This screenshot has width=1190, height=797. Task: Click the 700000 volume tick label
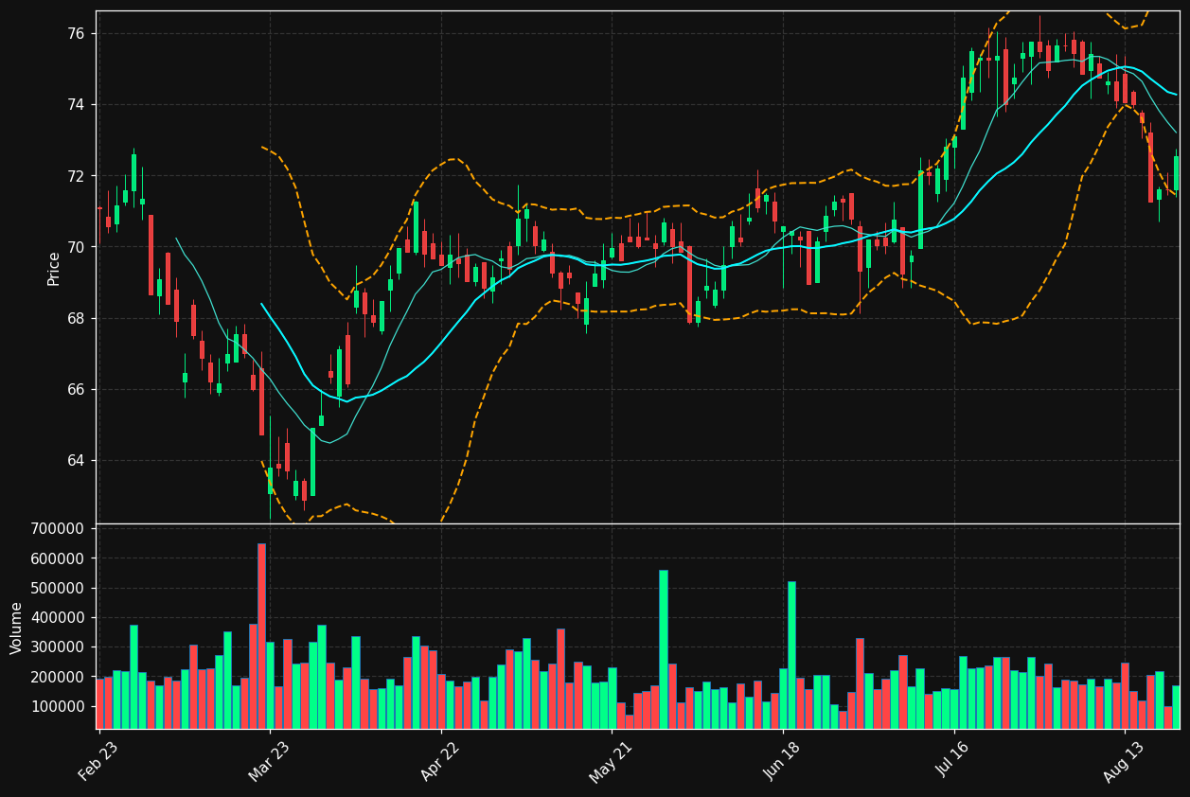(x=58, y=528)
